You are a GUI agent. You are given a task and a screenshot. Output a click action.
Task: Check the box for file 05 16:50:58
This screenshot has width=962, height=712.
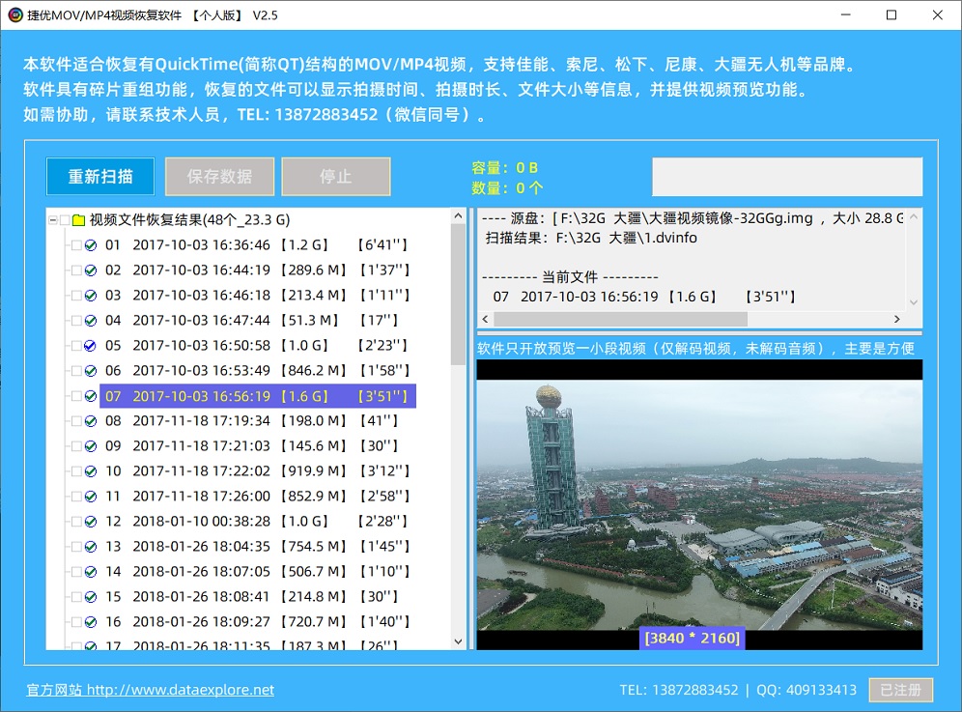pos(76,346)
